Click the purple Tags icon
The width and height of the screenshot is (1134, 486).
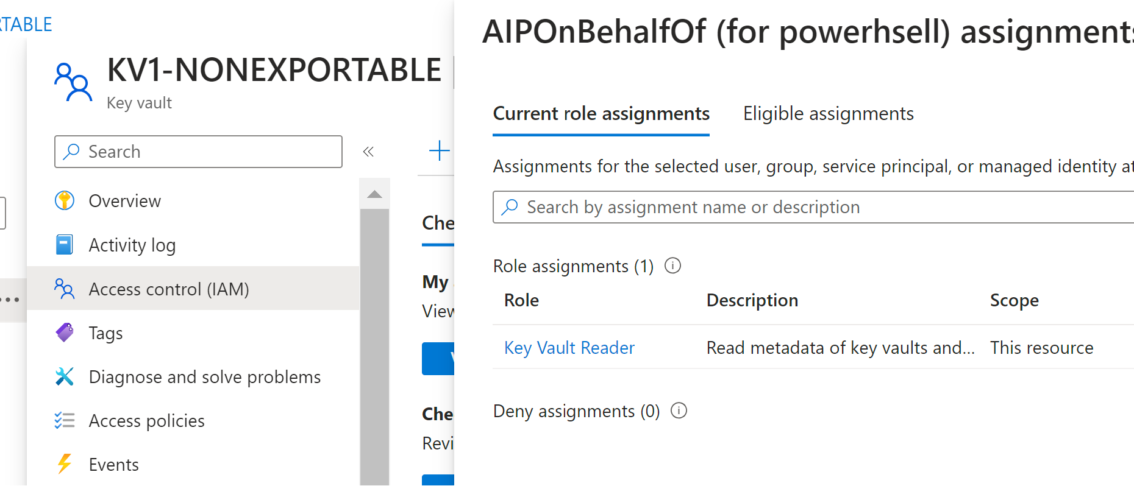(x=65, y=333)
